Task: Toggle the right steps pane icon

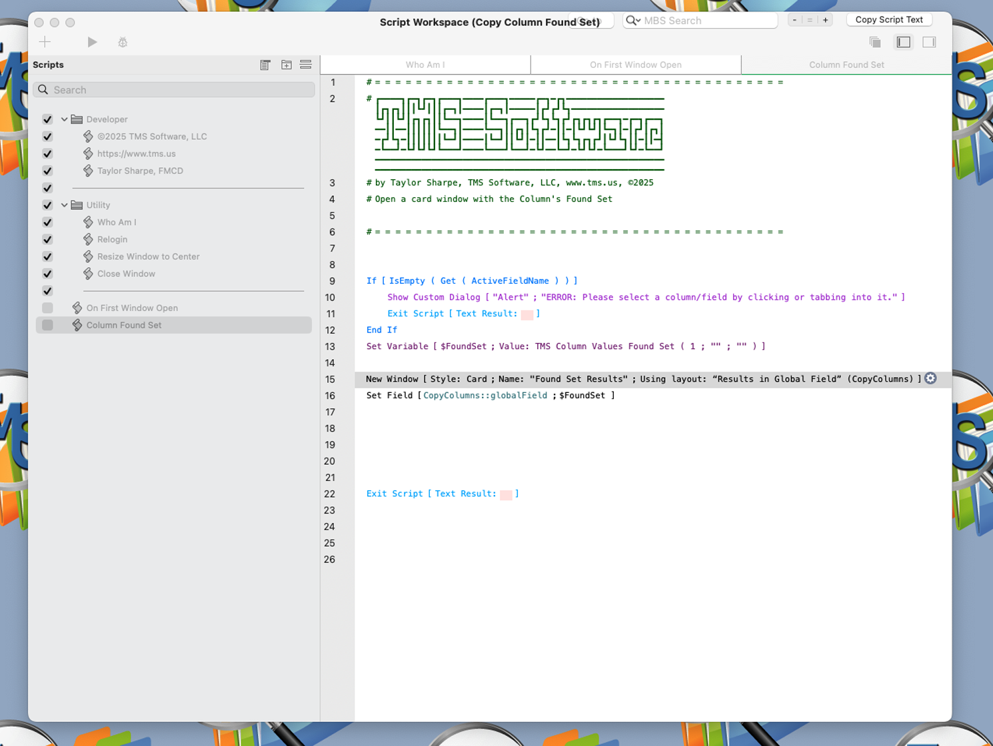Action: 929,42
